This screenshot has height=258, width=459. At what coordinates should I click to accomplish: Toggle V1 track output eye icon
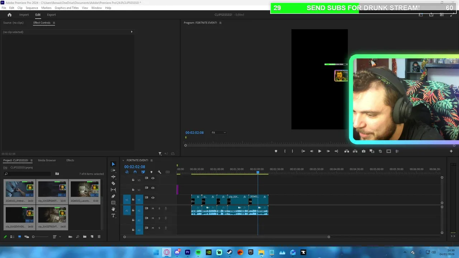point(153,198)
